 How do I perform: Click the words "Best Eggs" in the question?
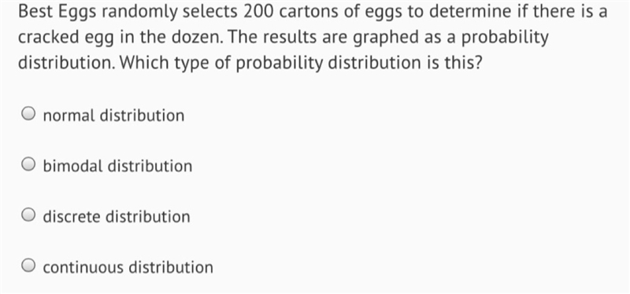tap(57, 13)
